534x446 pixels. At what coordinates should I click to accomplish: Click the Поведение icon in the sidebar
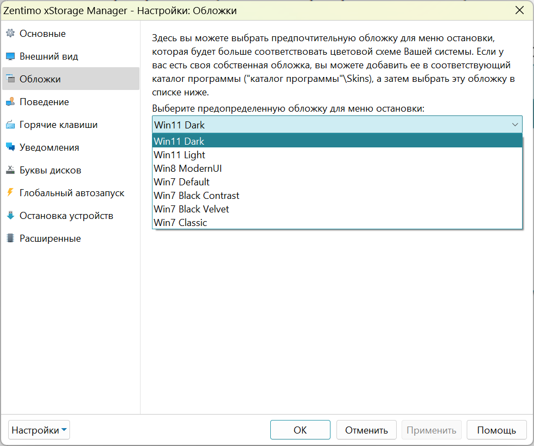tap(10, 102)
